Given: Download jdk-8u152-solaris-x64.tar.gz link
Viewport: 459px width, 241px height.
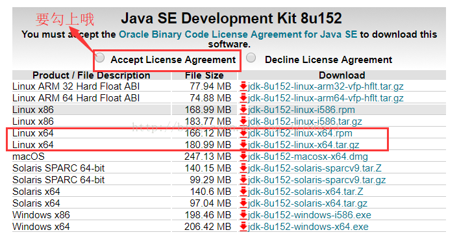Looking at the screenshot, I should click(x=307, y=203).
